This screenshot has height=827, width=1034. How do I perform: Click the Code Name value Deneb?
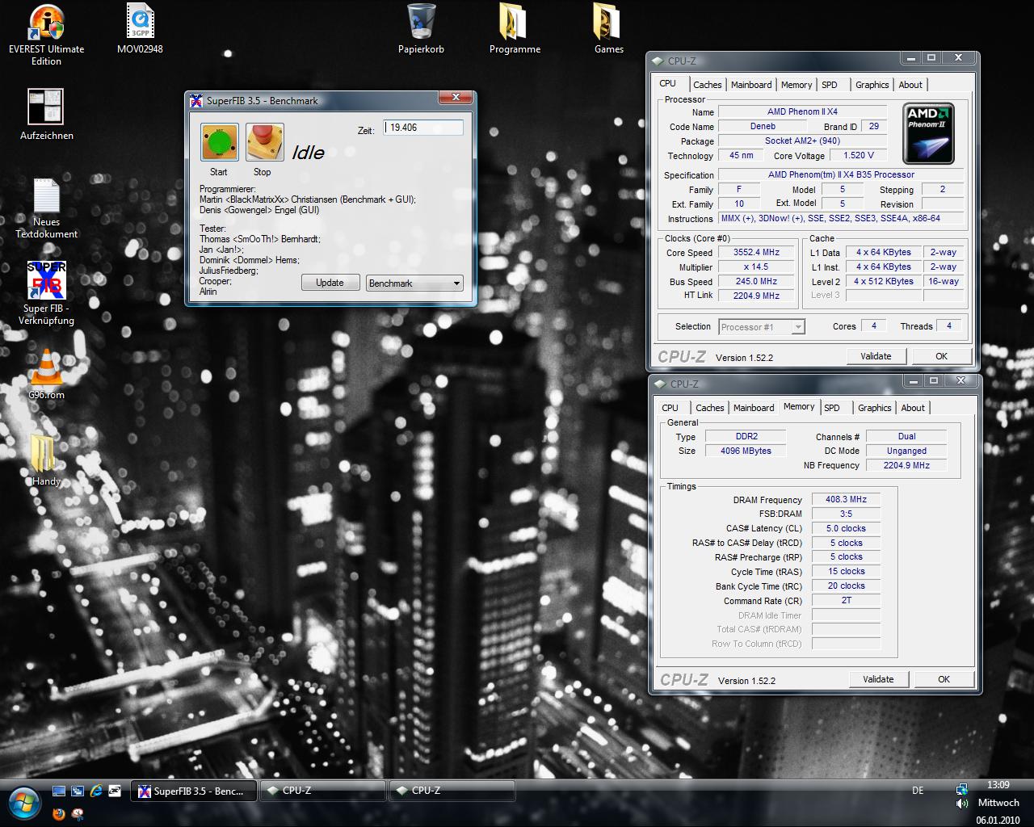click(763, 126)
